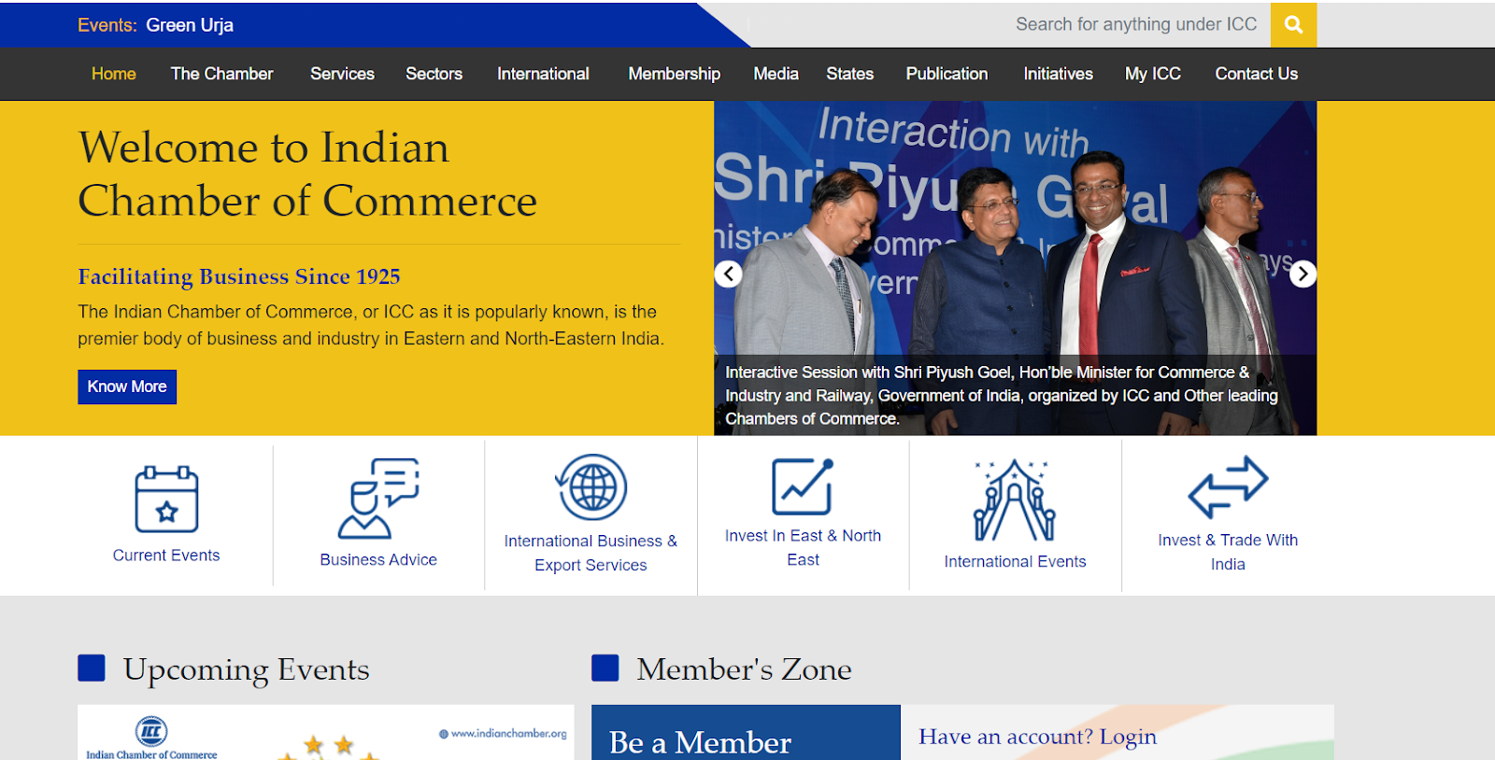Click the yellow search magnifier button

1293,24
